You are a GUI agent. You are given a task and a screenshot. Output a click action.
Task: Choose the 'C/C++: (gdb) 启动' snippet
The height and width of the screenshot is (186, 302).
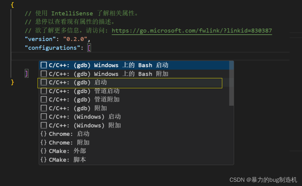(134, 82)
